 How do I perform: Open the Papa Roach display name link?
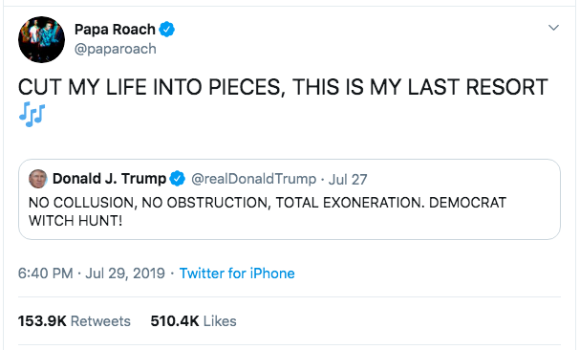coord(115,30)
